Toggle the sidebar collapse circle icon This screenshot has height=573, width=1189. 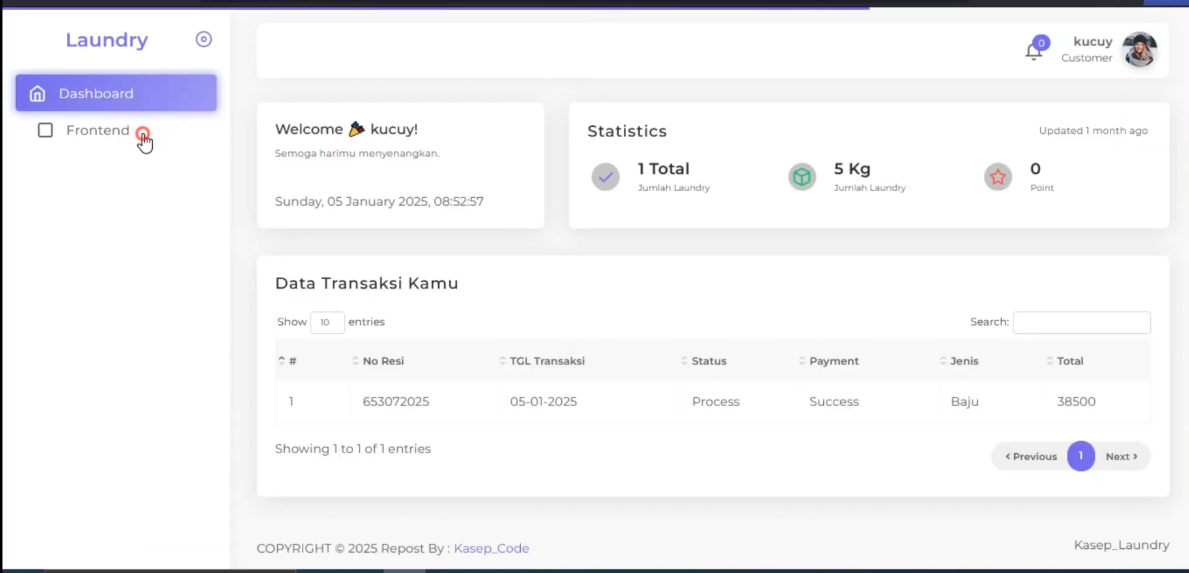pyautogui.click(x=204, y=40)
